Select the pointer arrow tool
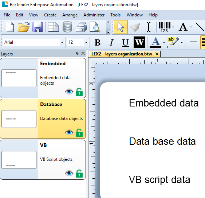 click(x=121, y=27)
